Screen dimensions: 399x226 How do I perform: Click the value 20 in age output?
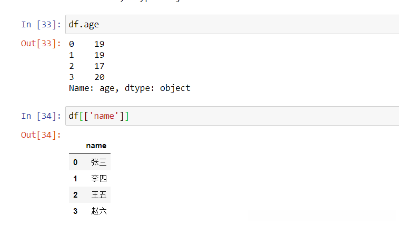pyautogui.click(x=99, y=77)
